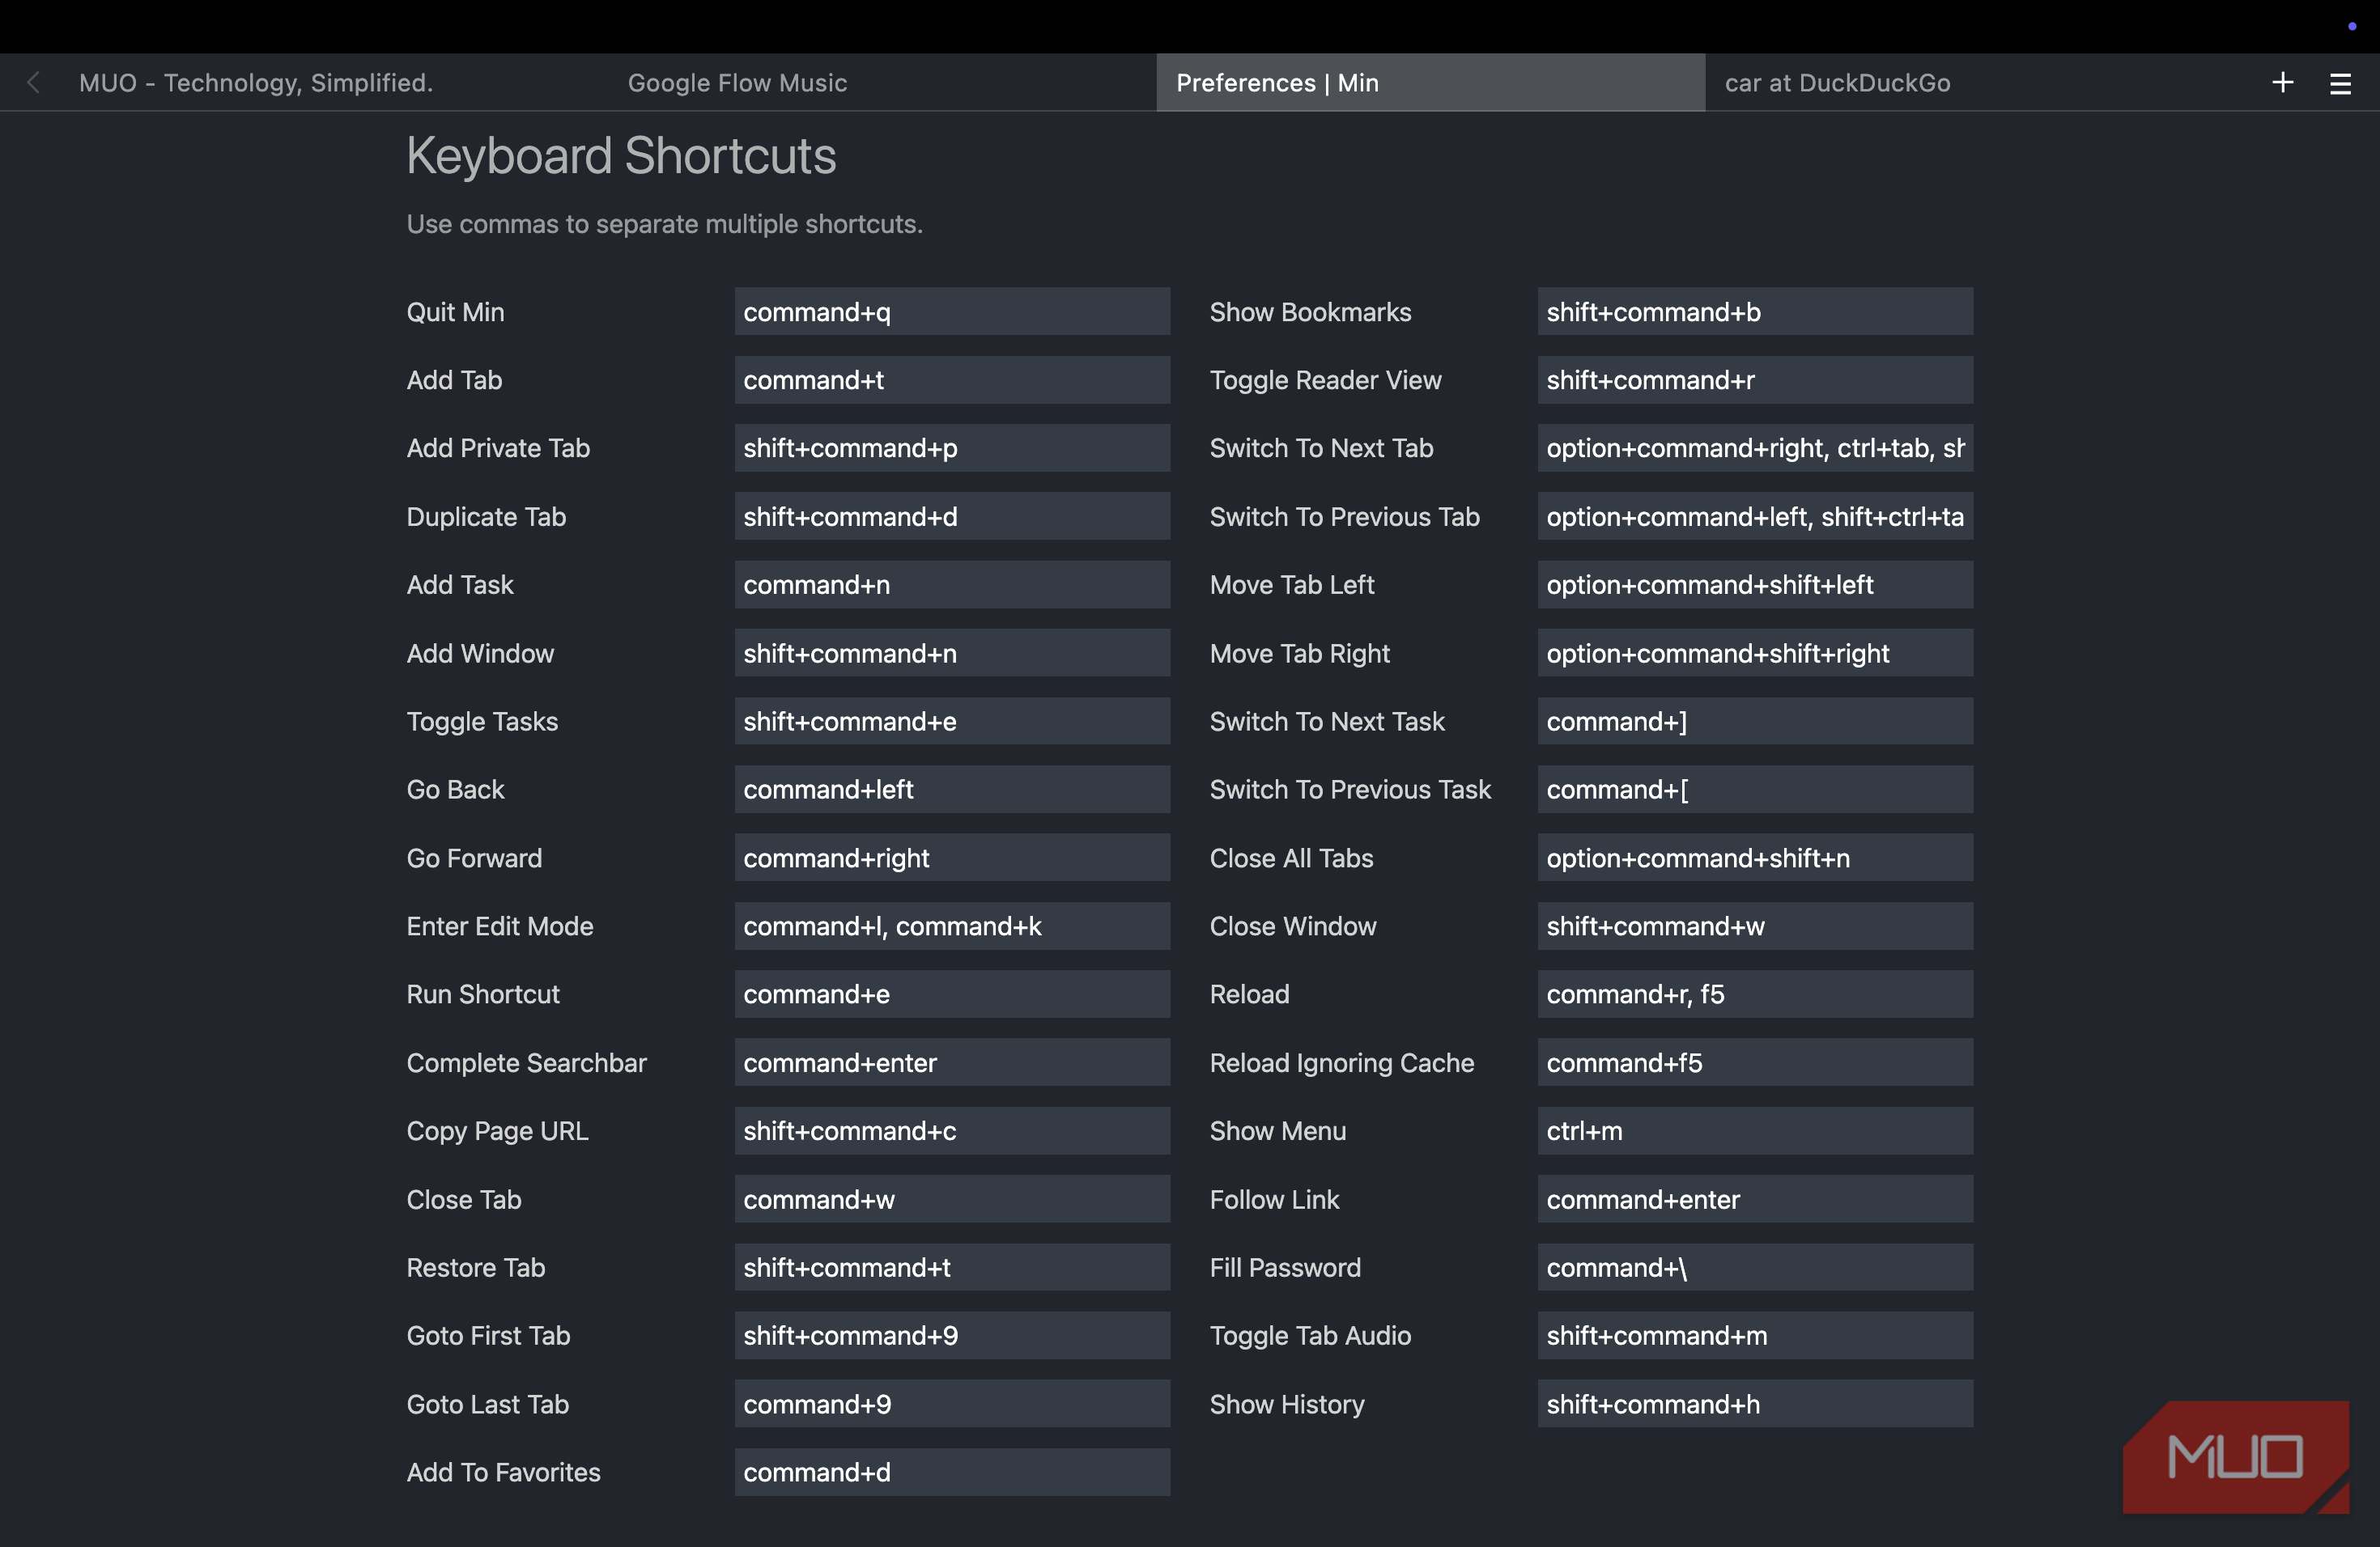Click the 'Toggle Tab Audio' label
Screen dimensions: 2380x1547
[x=1310, y=1336]
